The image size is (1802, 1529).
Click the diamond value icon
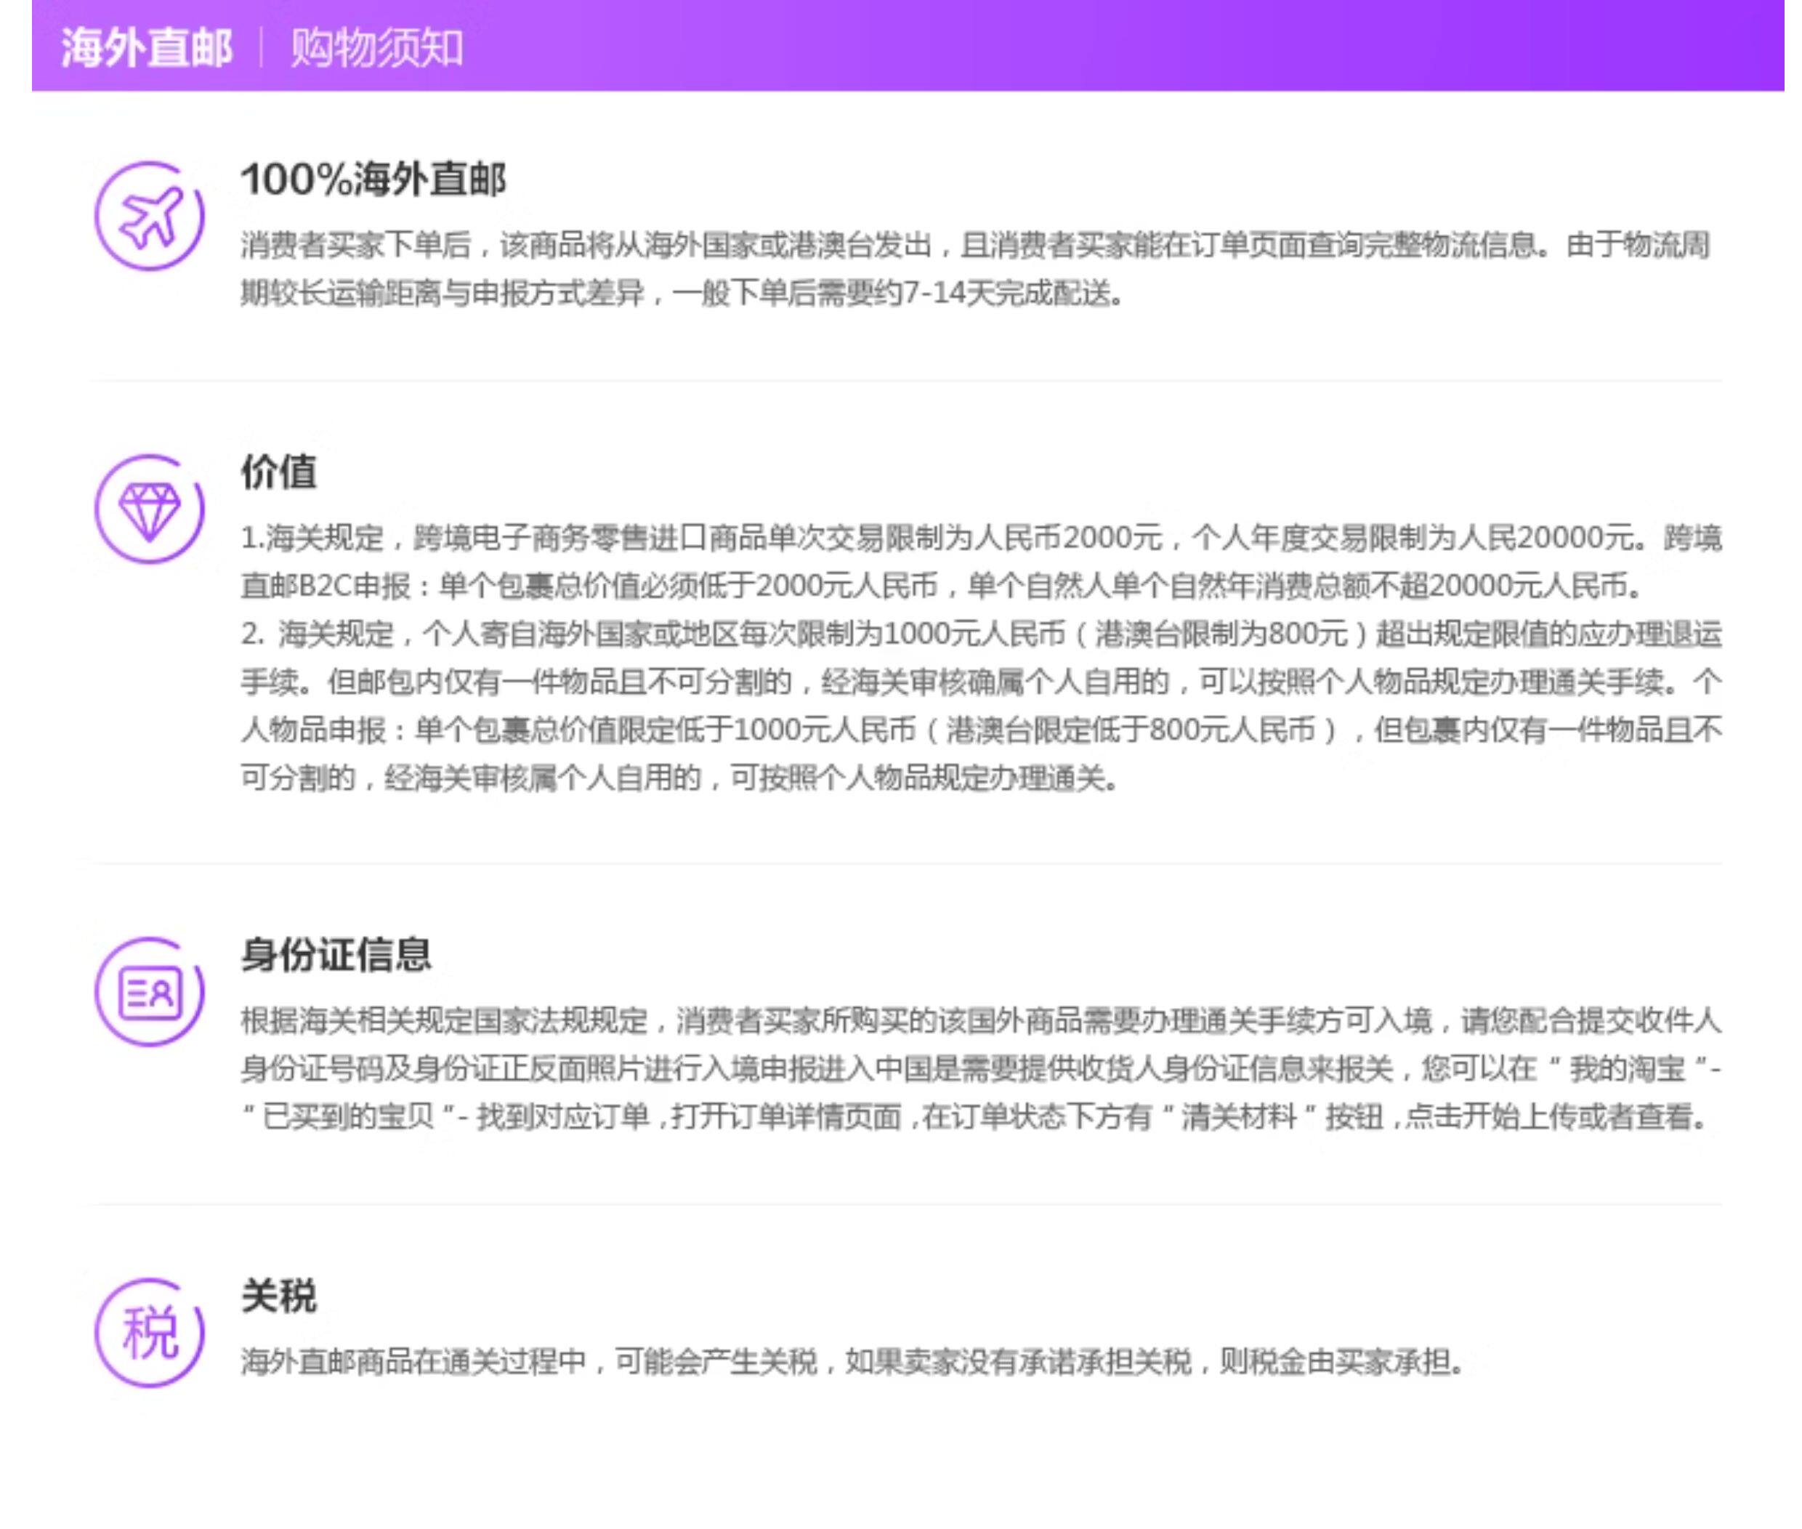[149, 509]
